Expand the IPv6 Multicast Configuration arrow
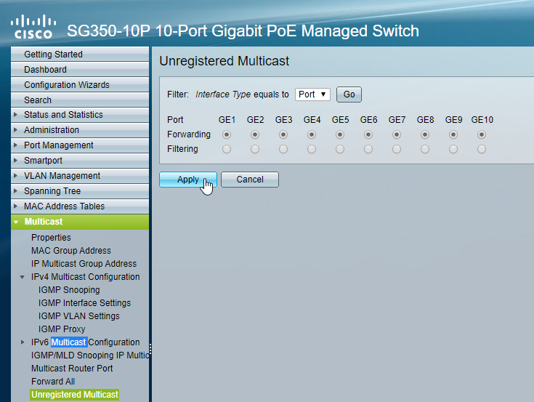This screenshot has width=534, height=402. point(23,342)
